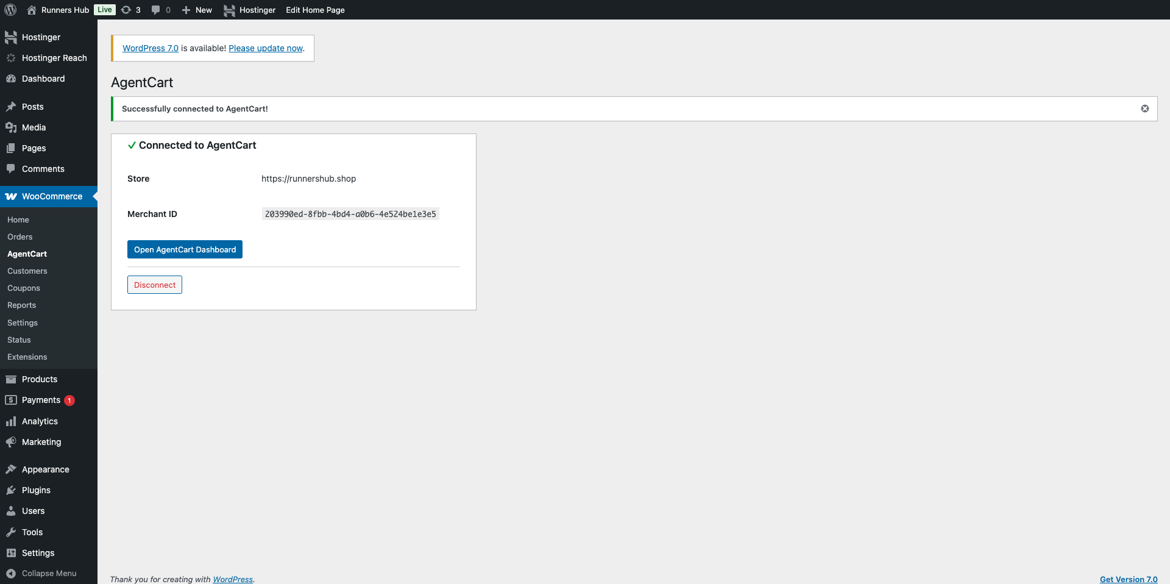Image resolution: width=1170 pixels, height=584 pixels.
Task: Click the Payments dollar icon
Action: click(x=11, y=400)
